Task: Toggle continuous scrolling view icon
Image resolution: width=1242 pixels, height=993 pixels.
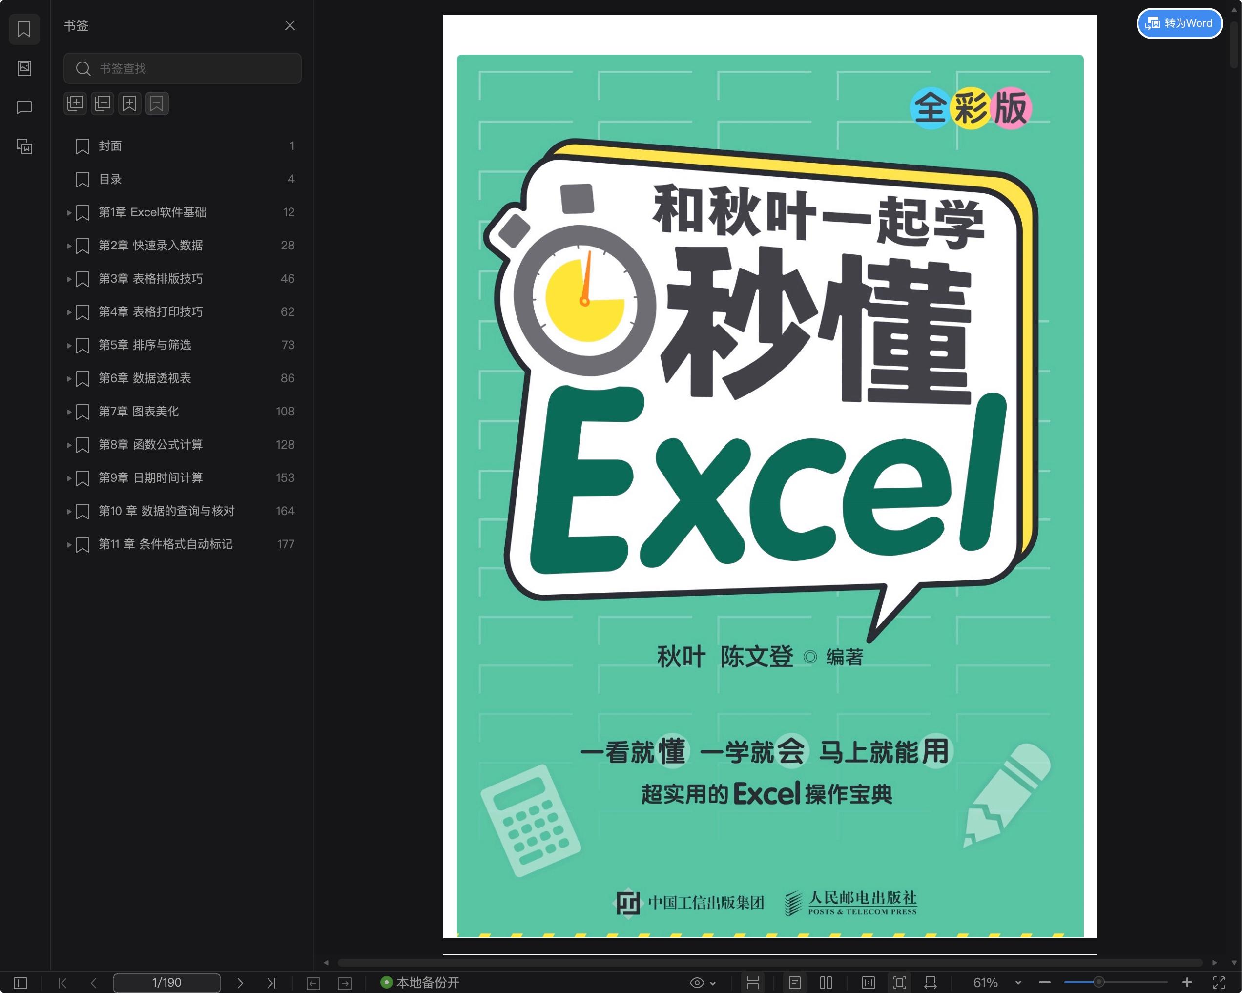Action: pos(752,983)
